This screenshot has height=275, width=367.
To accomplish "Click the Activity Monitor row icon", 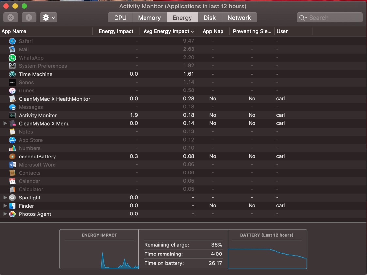I will click(x=12, y=115).
